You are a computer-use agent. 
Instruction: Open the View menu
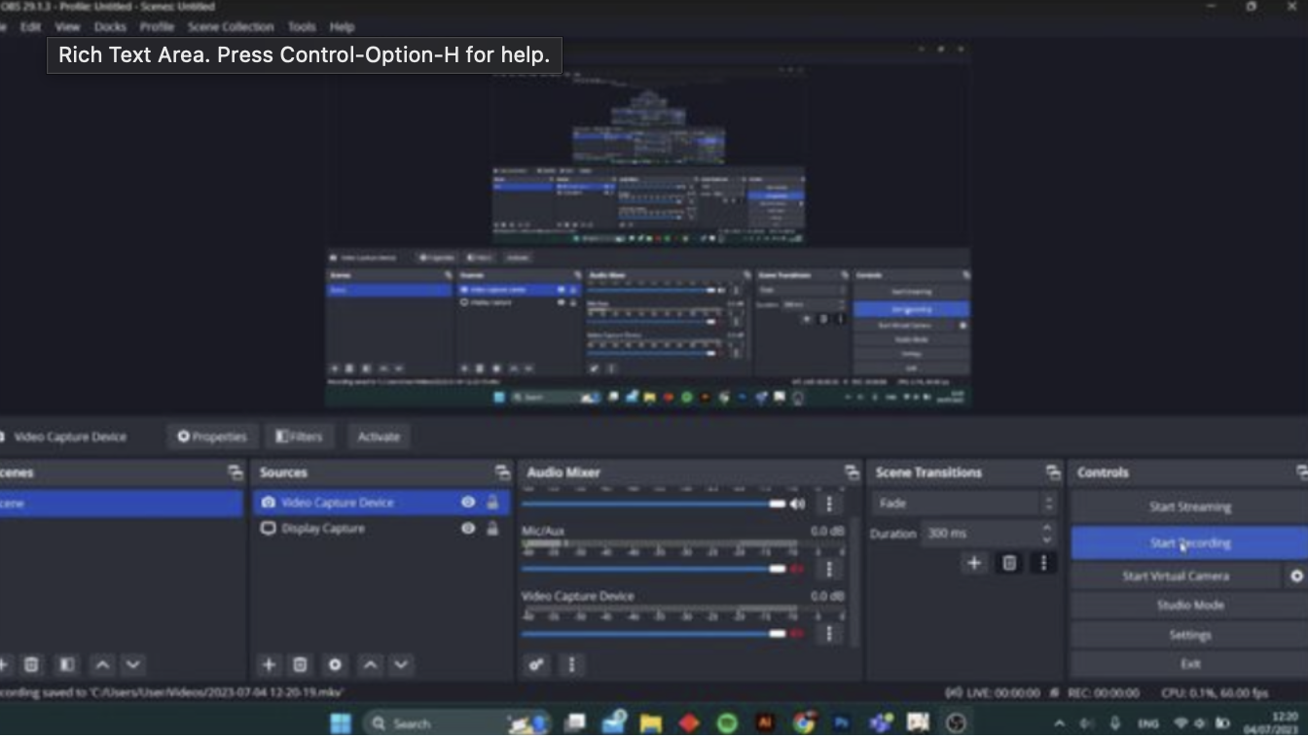[68, 27]
